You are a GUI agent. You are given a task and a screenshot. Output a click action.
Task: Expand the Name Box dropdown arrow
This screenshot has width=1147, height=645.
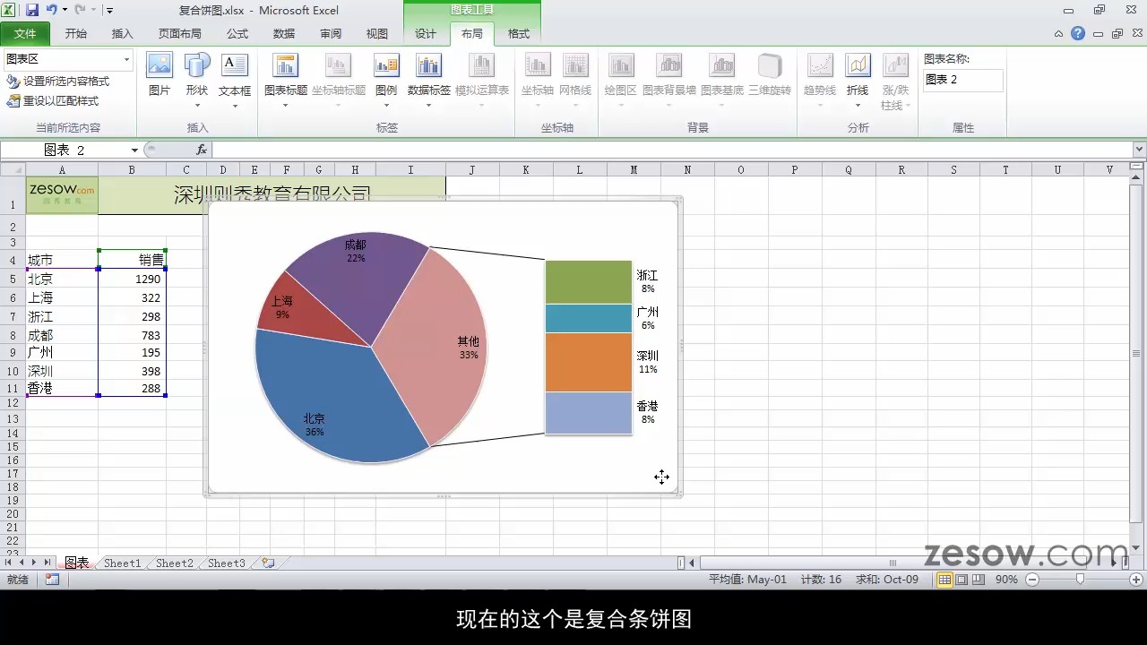(x=134, y=150)
